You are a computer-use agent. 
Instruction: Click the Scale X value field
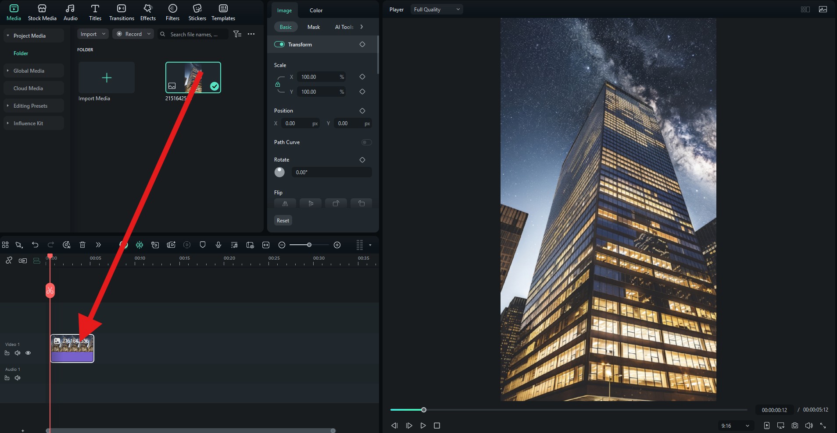click(321, 77)
